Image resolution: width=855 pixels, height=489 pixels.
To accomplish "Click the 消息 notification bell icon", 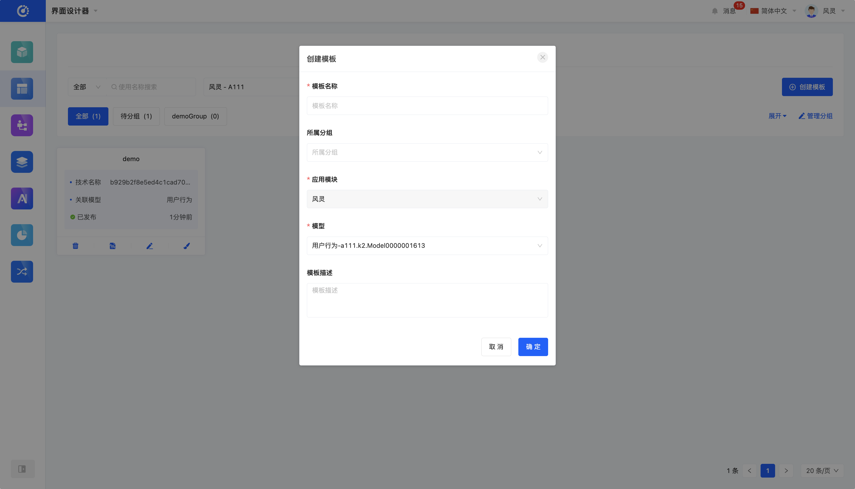I will point(715,11).
